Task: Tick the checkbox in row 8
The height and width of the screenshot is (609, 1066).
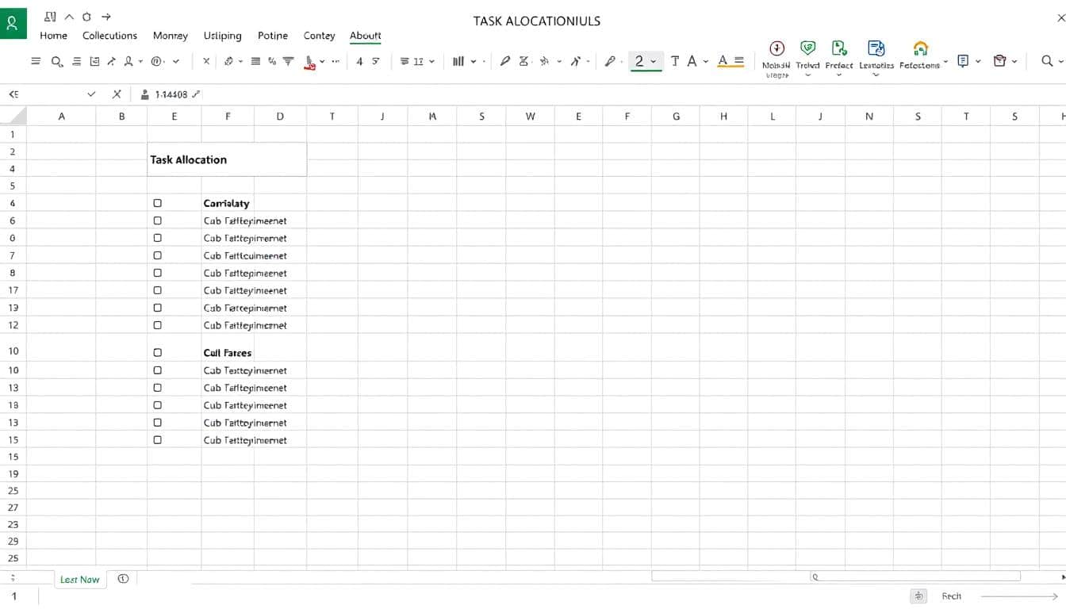Action: (157, 273)
